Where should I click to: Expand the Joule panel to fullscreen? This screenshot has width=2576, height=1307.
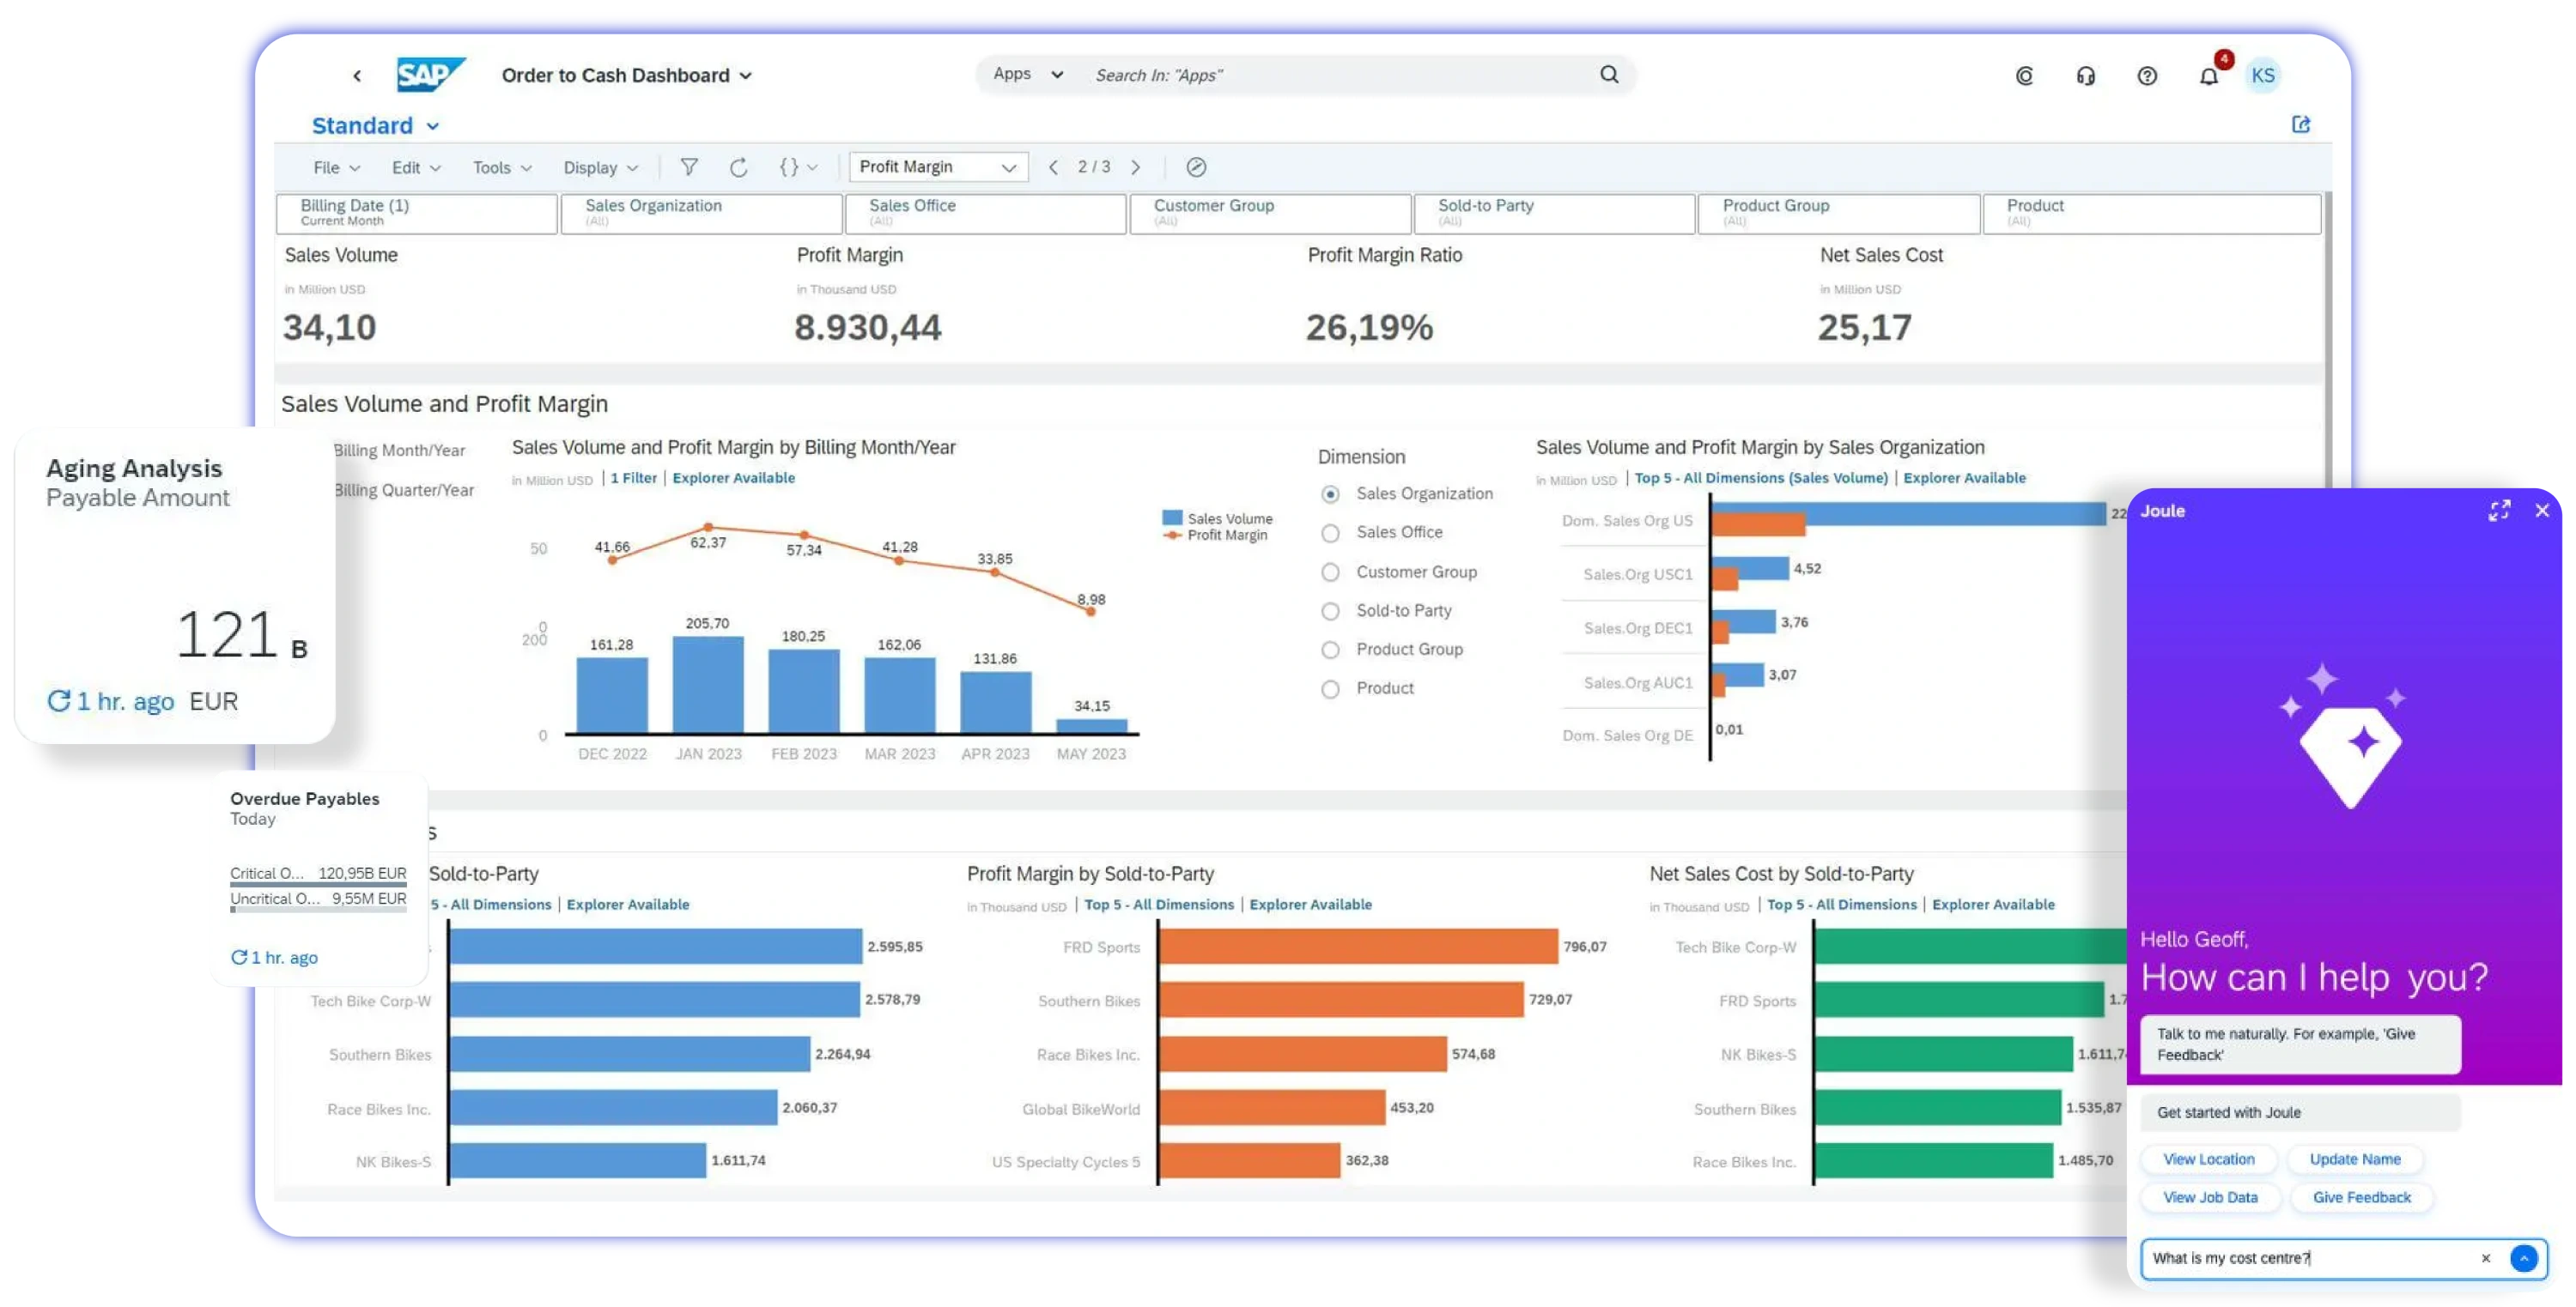tap(2498, 511)
